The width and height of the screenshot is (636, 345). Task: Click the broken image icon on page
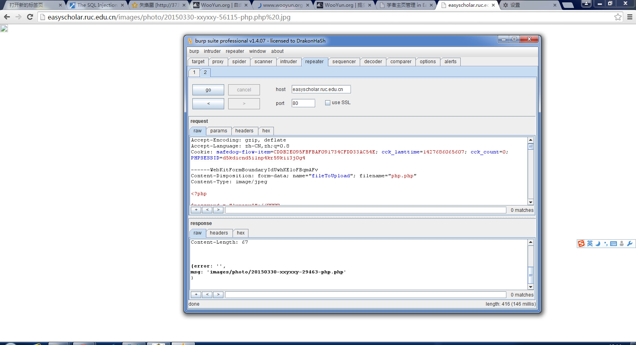4,28
